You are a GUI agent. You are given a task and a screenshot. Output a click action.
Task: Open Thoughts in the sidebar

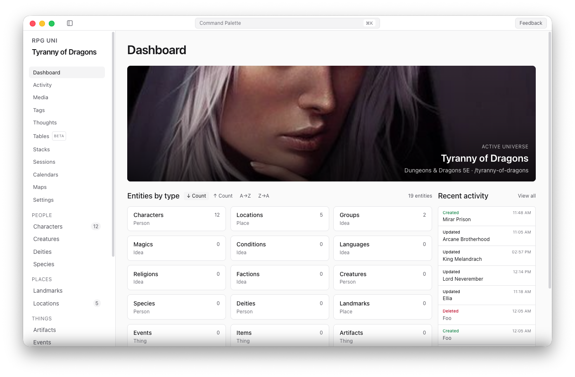[67, 123]
